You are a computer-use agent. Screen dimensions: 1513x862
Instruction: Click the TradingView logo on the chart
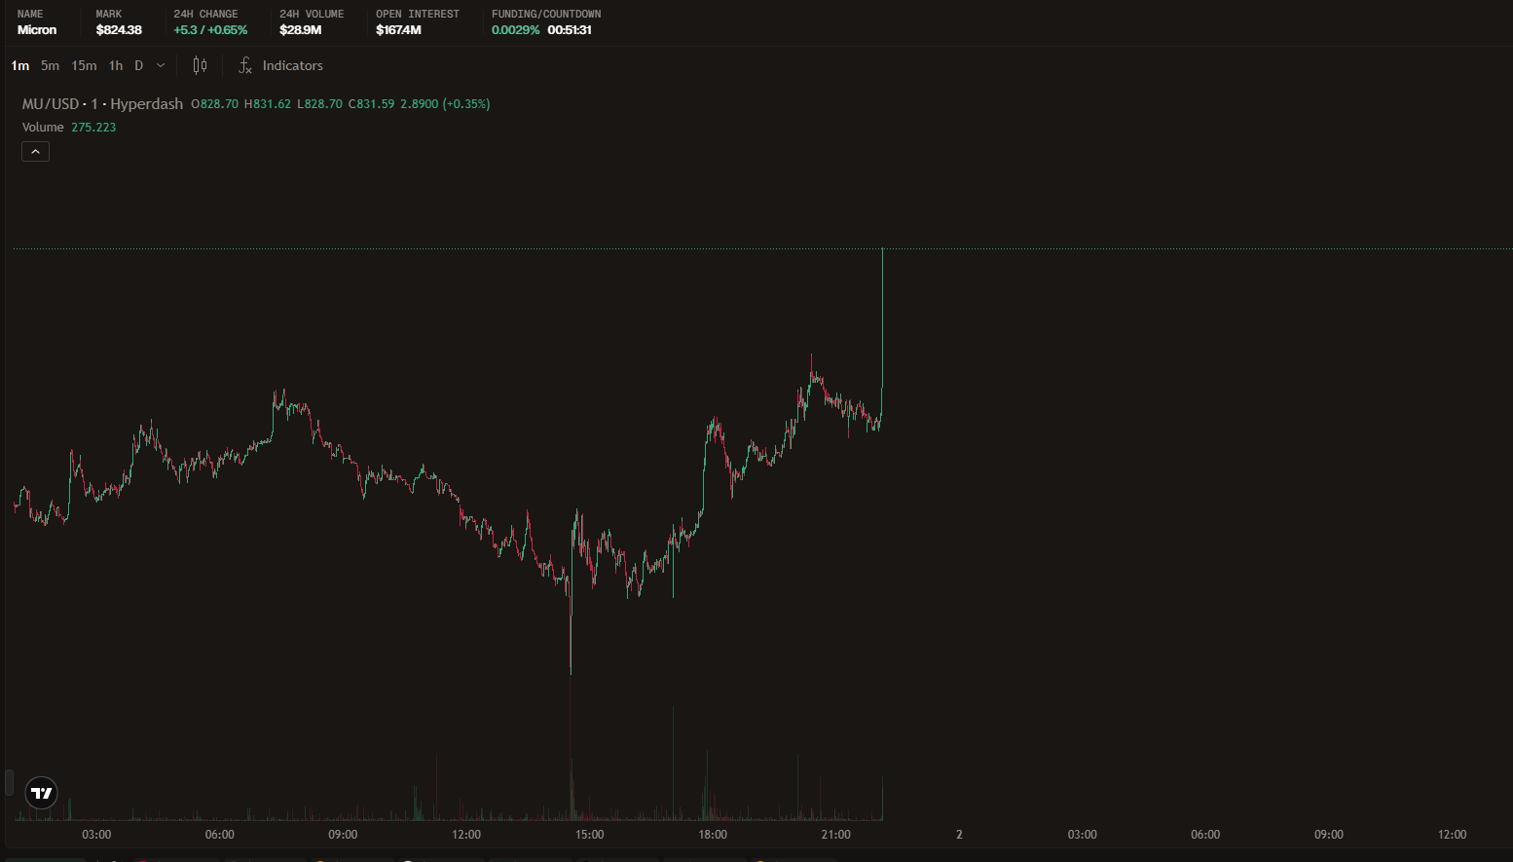pyautogui.click(x=42, y=793)
